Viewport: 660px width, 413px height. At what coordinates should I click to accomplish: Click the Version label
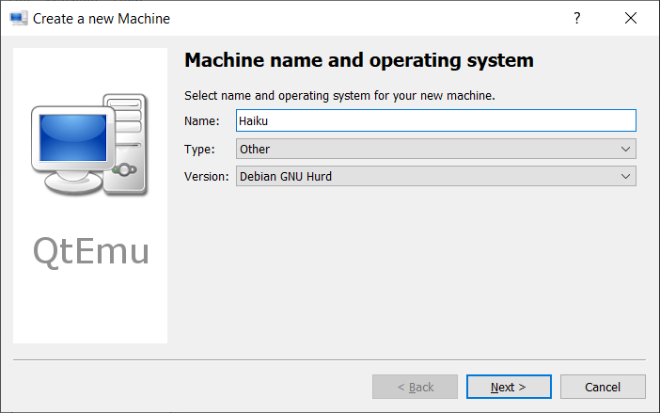(x=206, y=176)
